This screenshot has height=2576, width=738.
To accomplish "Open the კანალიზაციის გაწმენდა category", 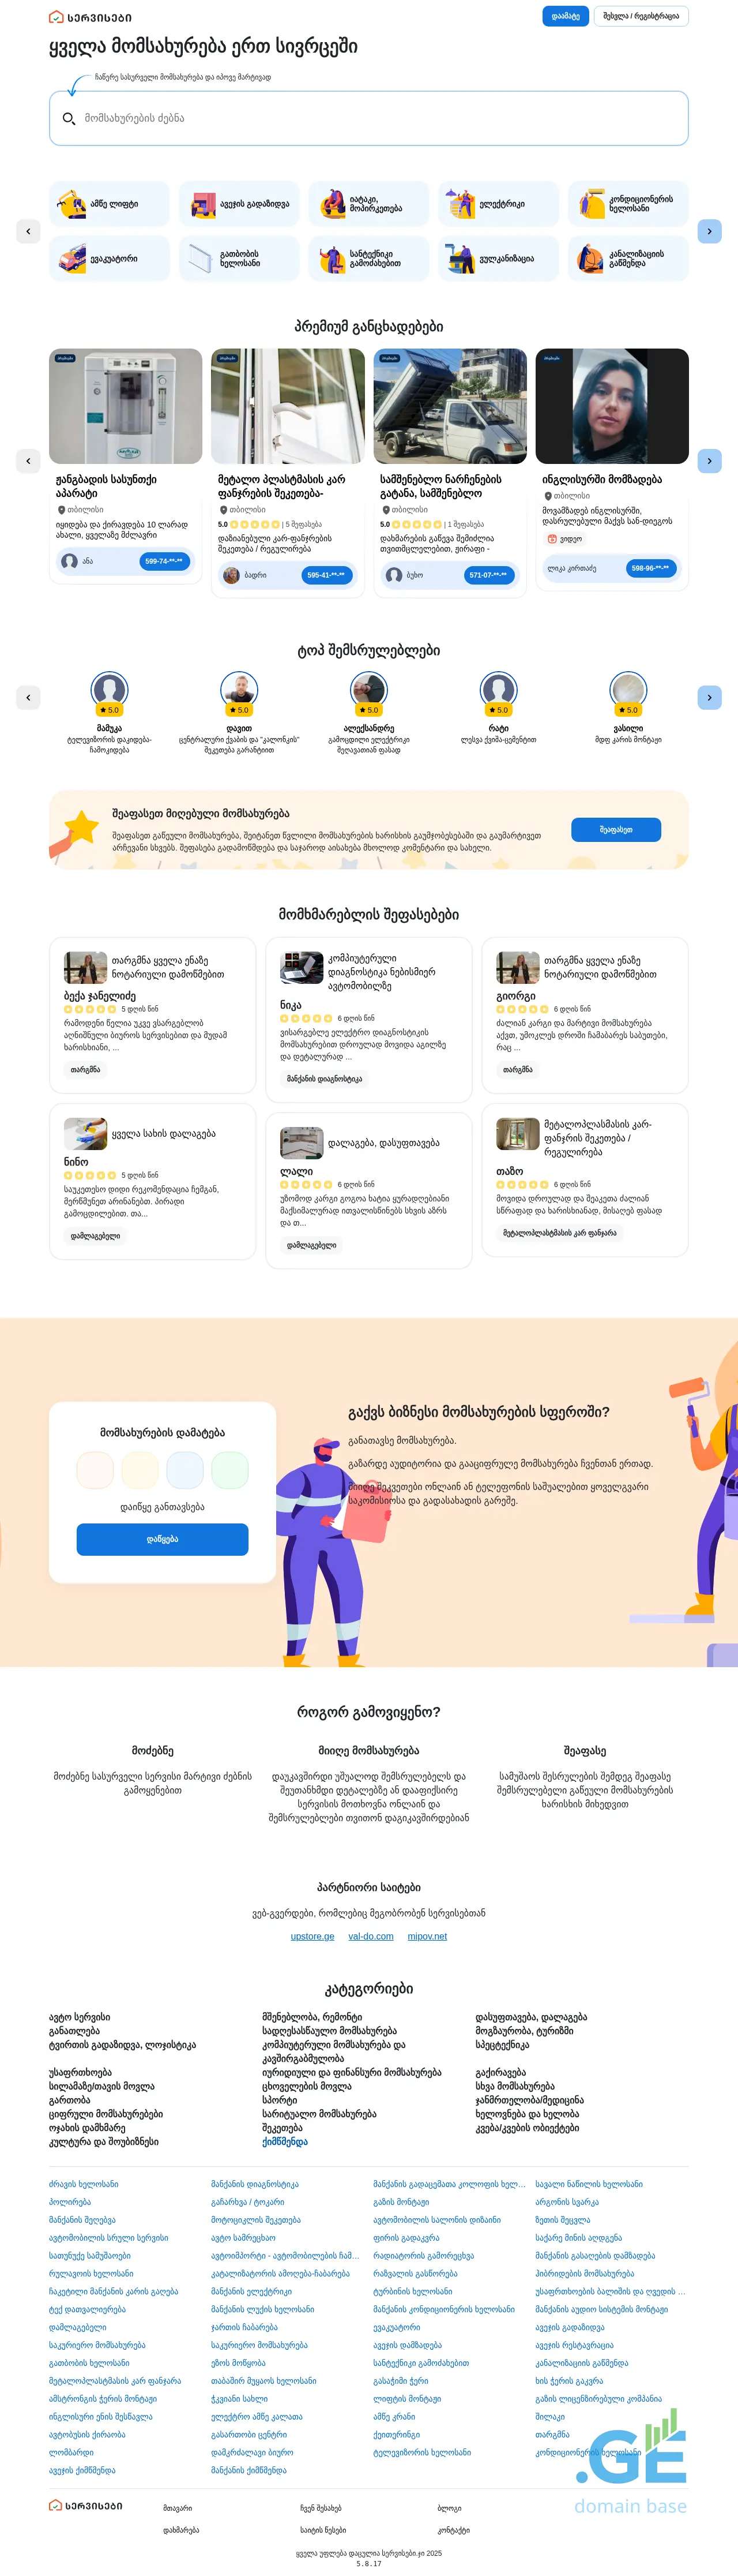I will coord(628,259).
